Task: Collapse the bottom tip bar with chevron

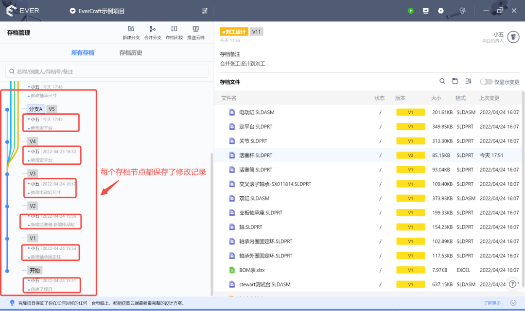Action: tap(513, 303)
